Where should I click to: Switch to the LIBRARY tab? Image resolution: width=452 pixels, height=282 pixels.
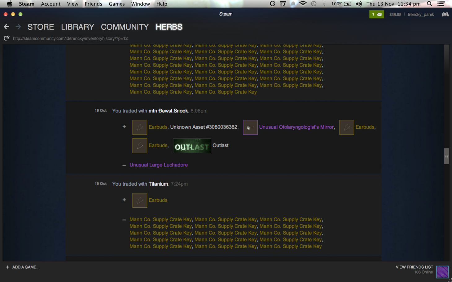(x=77, y=27)
